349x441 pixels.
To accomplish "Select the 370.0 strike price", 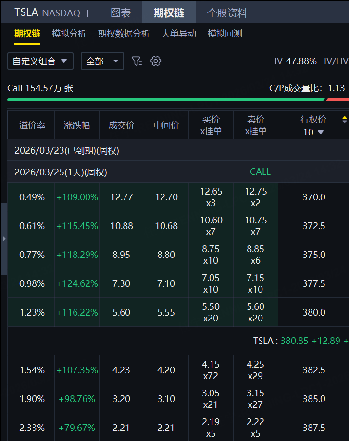I will point(314,197).
